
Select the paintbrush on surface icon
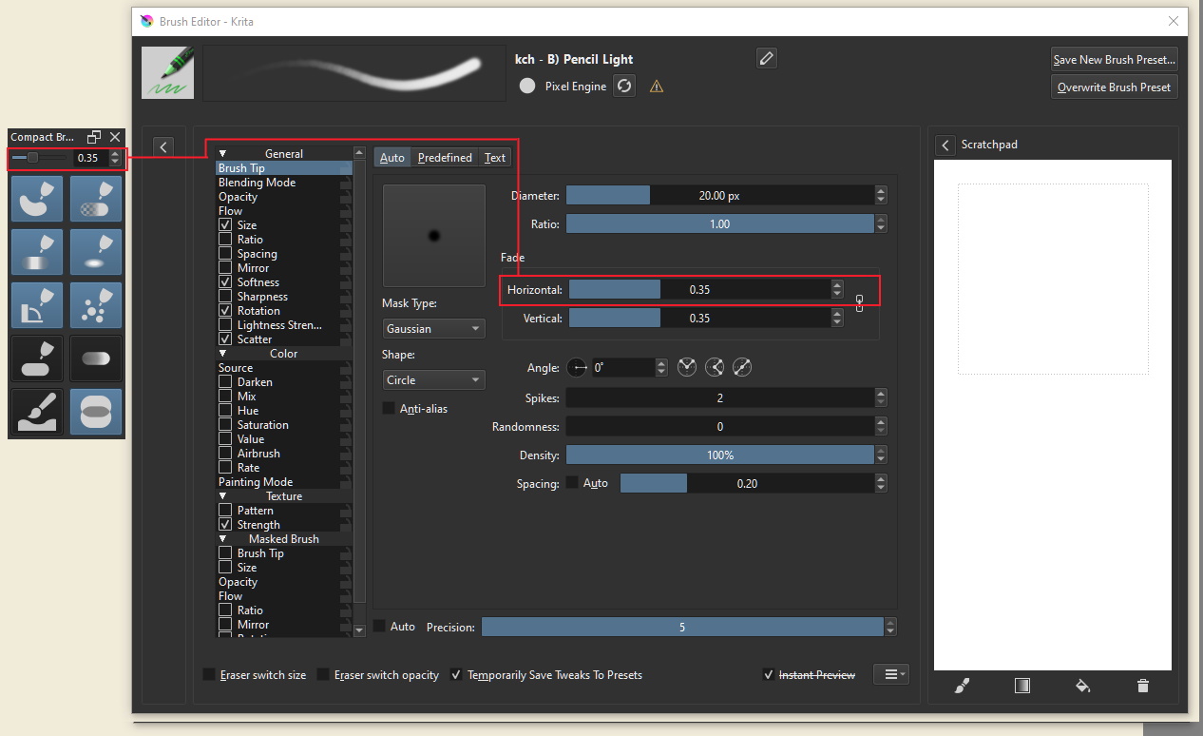point(37,411)
